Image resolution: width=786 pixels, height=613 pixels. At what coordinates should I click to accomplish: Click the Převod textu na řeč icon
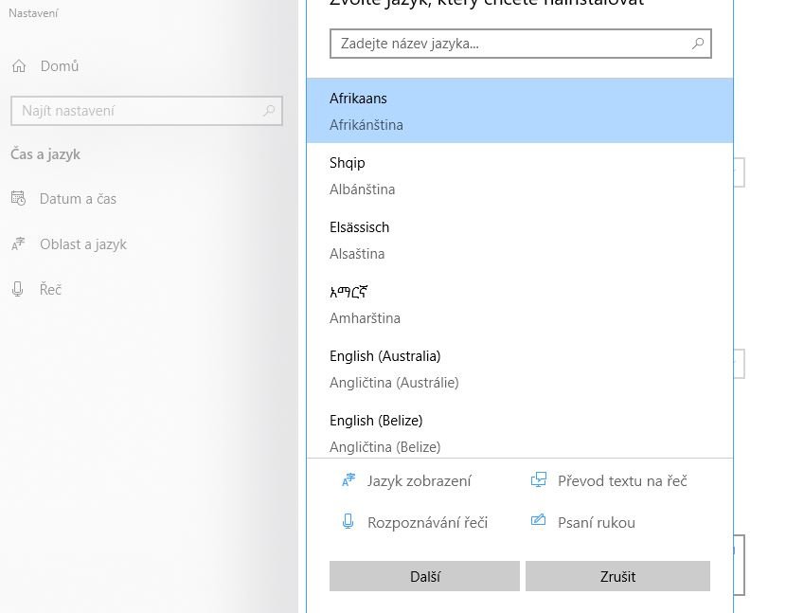click(539, 480)
